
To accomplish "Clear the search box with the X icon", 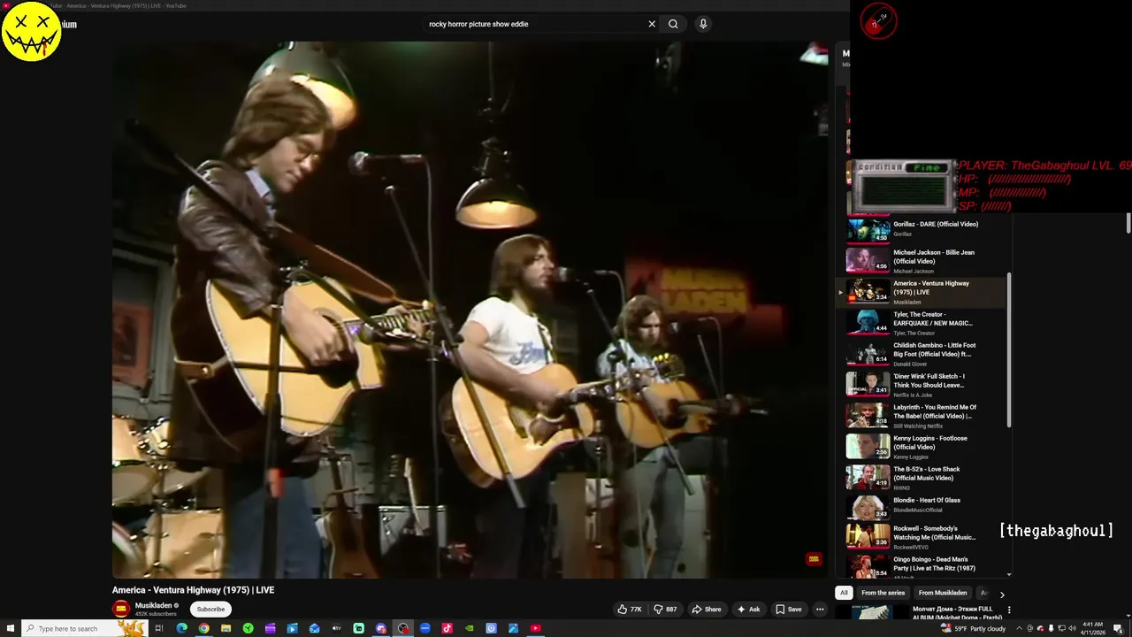I will coord(652,24).
